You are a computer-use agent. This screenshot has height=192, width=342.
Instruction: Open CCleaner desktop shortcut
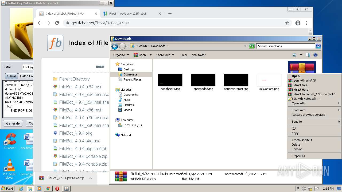[10, 141]
